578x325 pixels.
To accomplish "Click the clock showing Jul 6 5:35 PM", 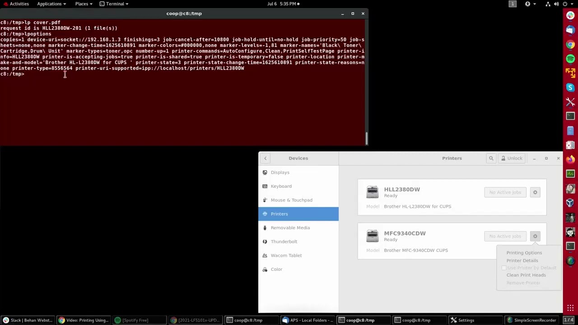I will 283,4.
